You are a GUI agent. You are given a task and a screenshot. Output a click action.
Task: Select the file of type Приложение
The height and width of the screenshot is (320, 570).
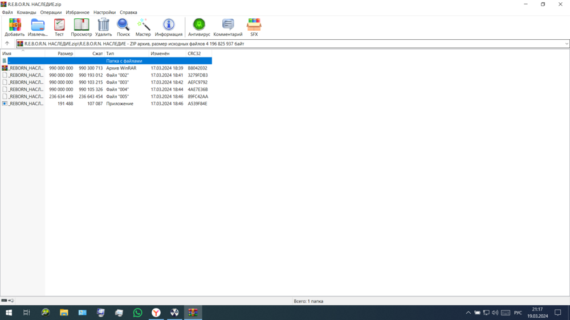tap(26, 104)
